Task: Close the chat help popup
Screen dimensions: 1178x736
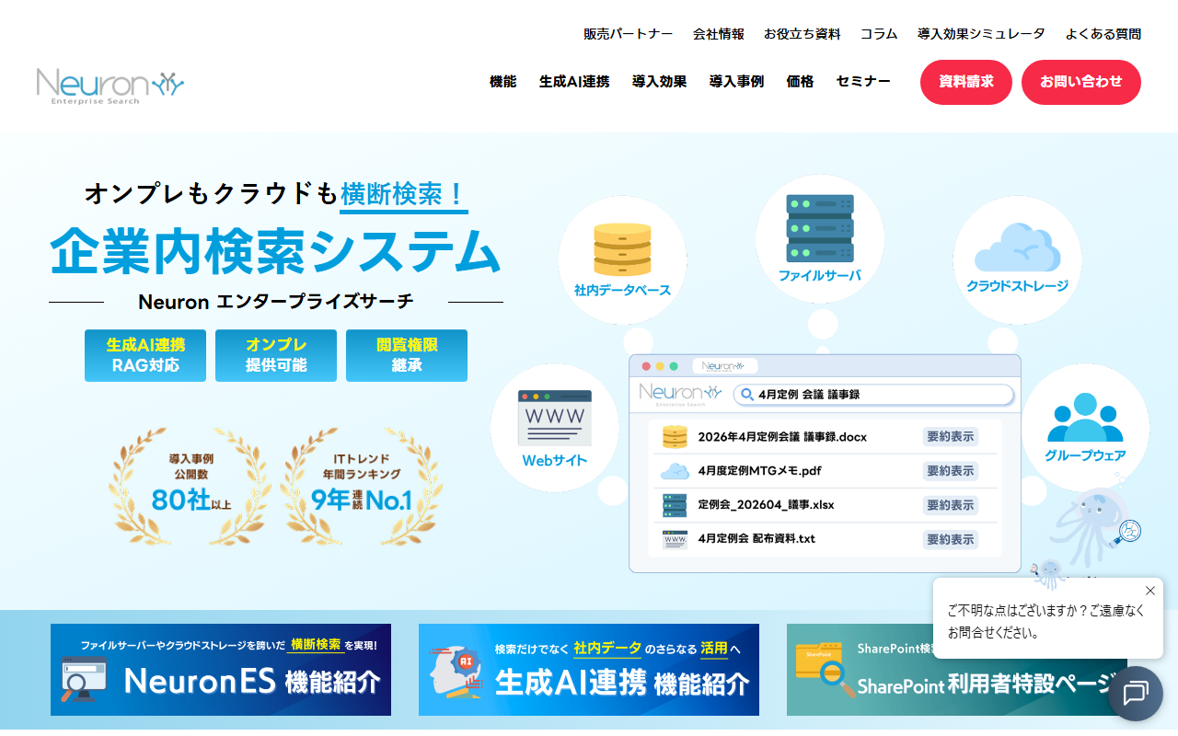Action: pyautogui.click(x=1149, y=591)
